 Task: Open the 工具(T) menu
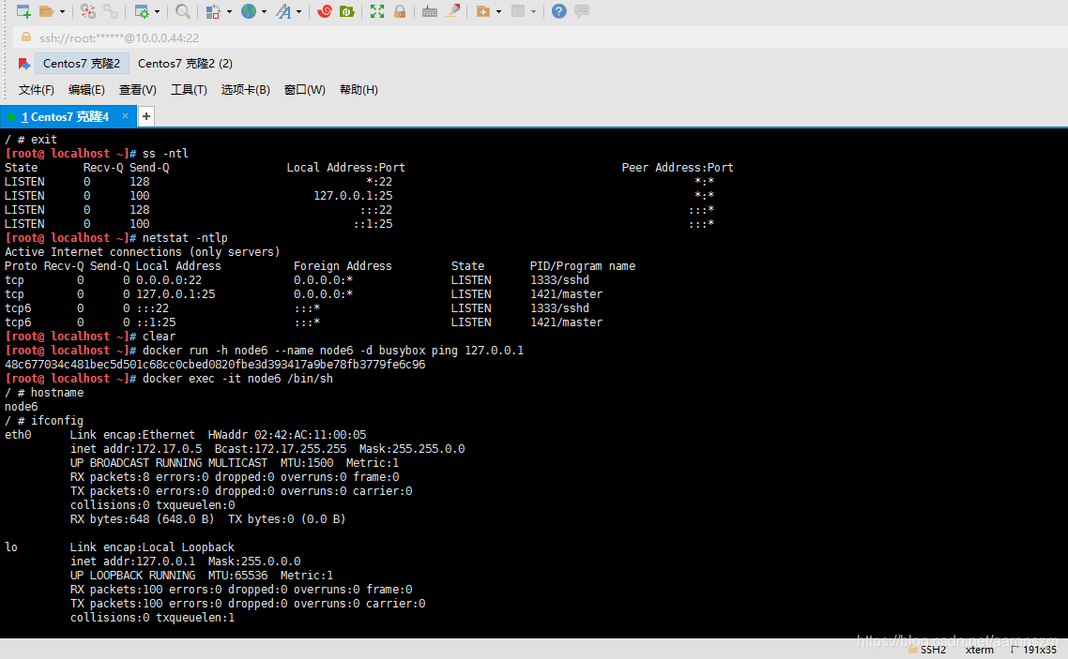(189, 90)
